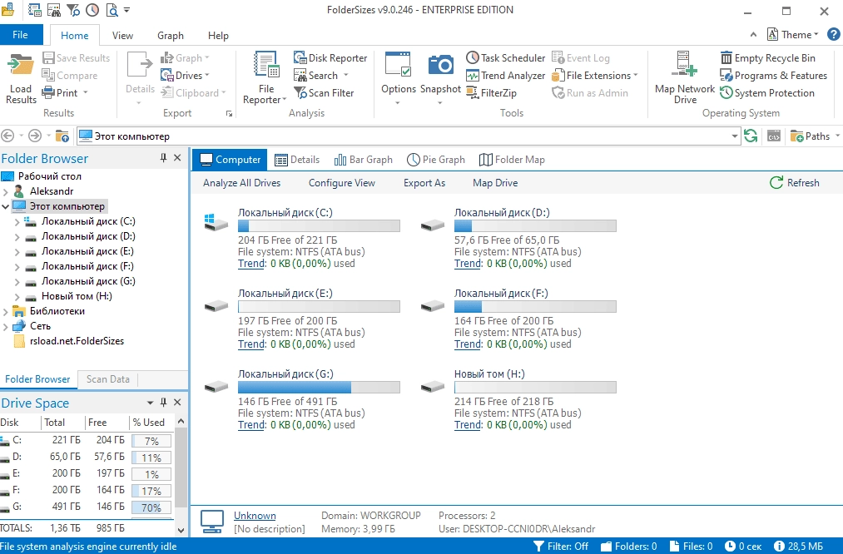This screenshot has height=554, width=843.
Task: Take a Snapshot with camera icon
Action: pyautogui.click(x=440, y=78)
